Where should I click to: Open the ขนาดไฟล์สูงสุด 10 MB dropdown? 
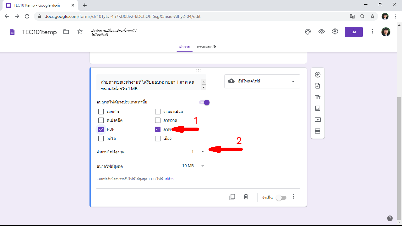pyautogui.click(x=193, y=166)
